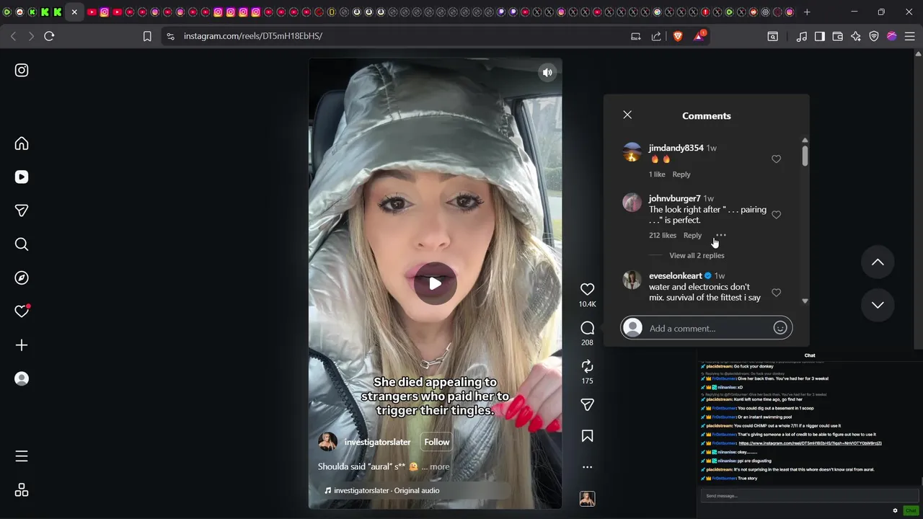
Task: Close the Comments panel
Action: (627, 115)
